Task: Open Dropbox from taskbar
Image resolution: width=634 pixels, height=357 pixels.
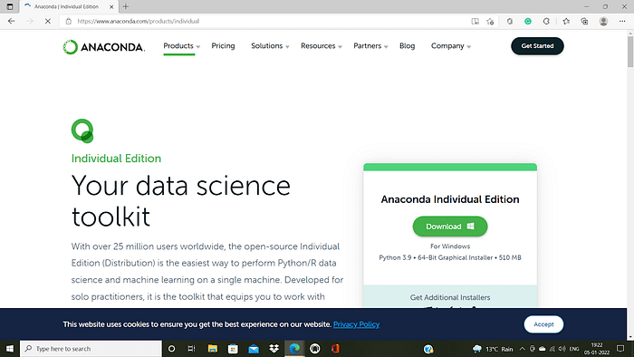Action: click(274, 349)
